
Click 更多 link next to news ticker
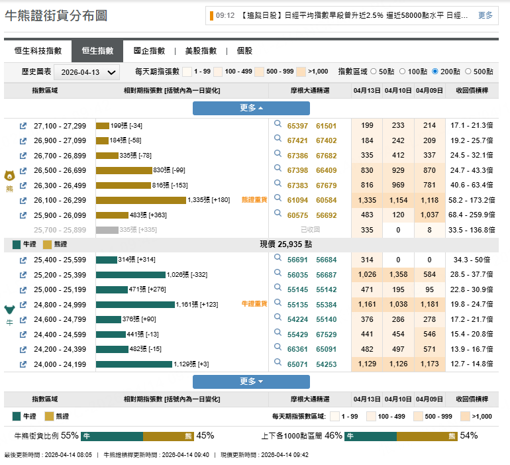[x=485, y=15]
